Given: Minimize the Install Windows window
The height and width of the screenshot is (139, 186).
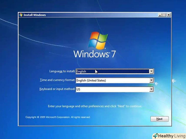Looking at the screenshot, I should (x=160, y=15).
